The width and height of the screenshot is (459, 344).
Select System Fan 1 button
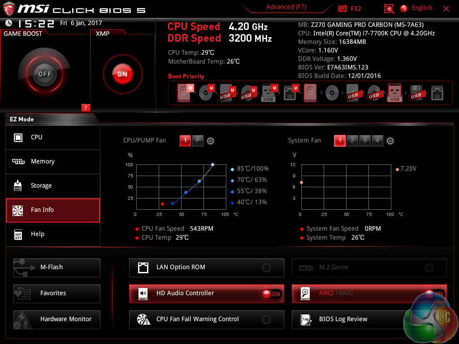click(340, 141)
